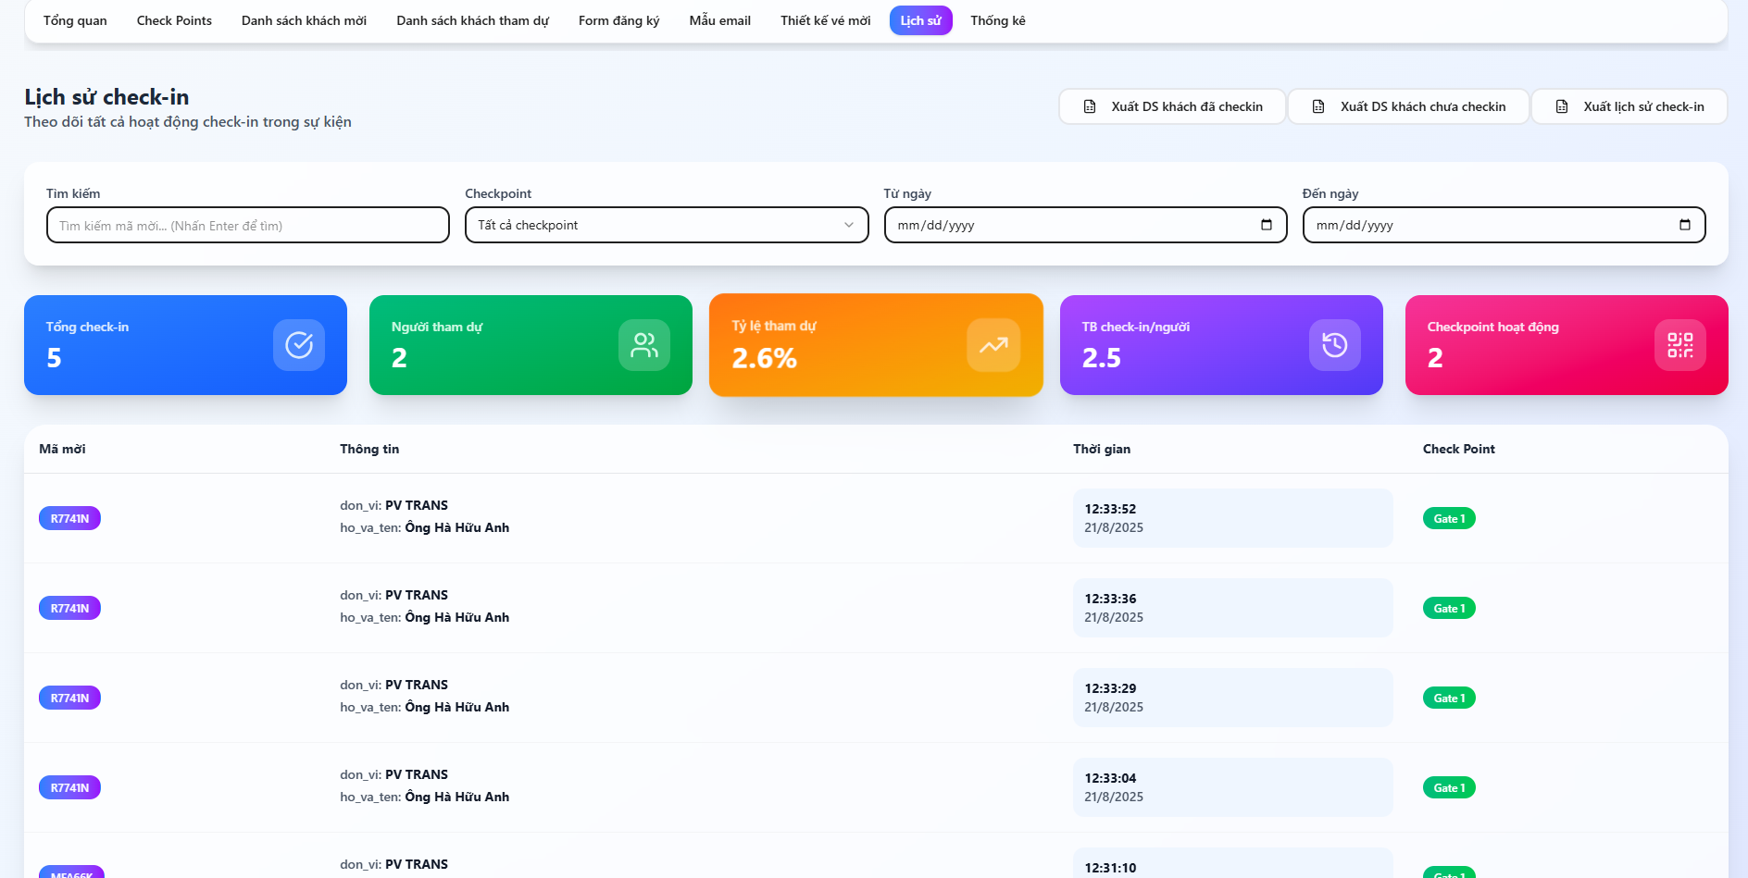Click the people icon on Người tham dự card
This screenshot has width=1748, height=878.
(643, 345)
